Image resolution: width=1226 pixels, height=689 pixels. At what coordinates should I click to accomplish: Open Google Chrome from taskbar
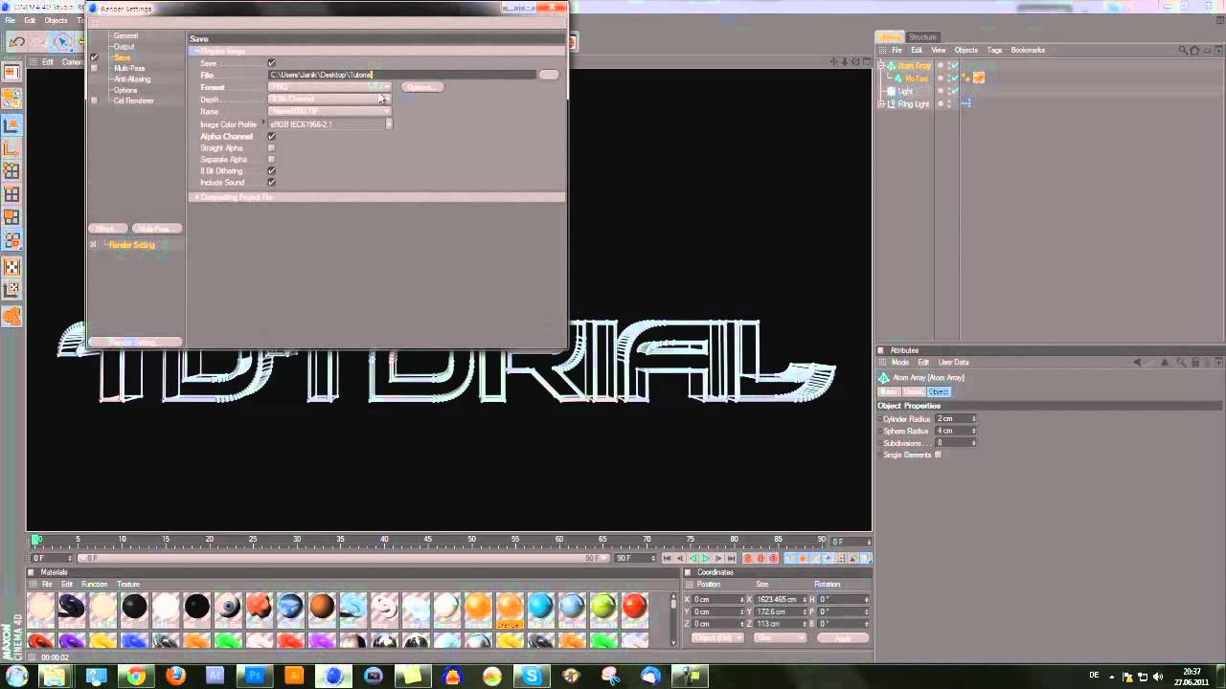tap(136, 676)
